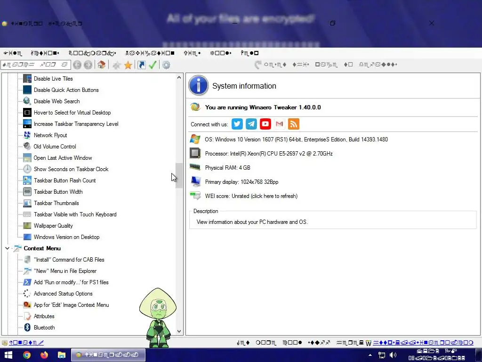Open the third menu bar item
Image resolution: width=482 pixels, height=362 pixels.
(x=92, y=53)
